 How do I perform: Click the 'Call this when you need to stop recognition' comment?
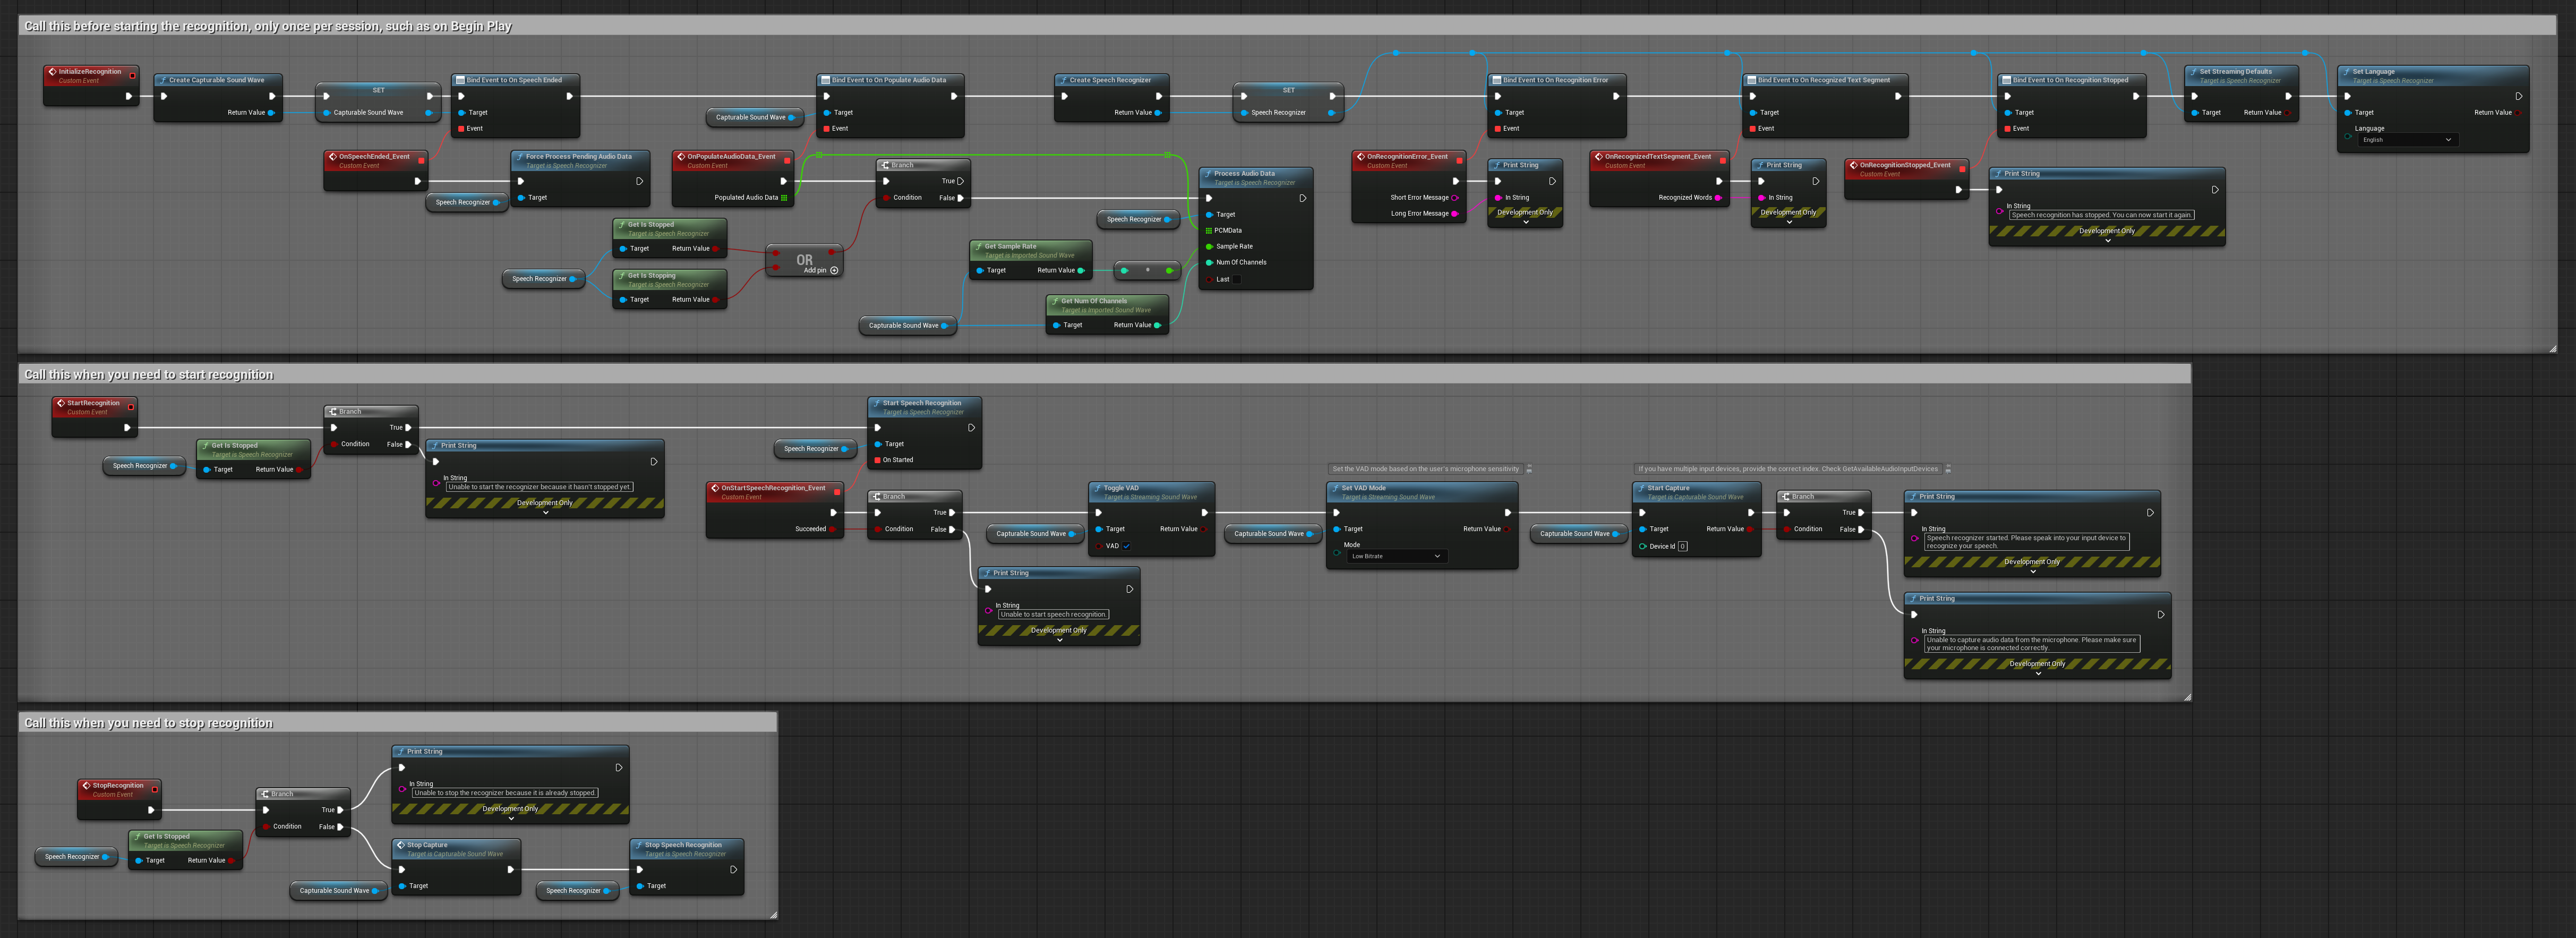tap(148, 723)
